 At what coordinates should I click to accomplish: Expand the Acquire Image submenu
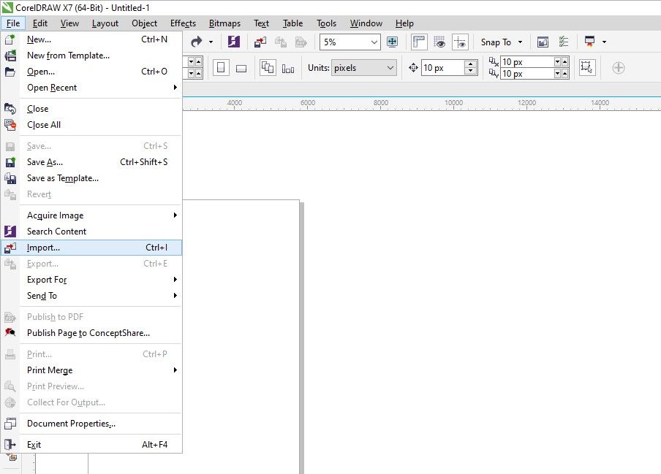(91, 215)
